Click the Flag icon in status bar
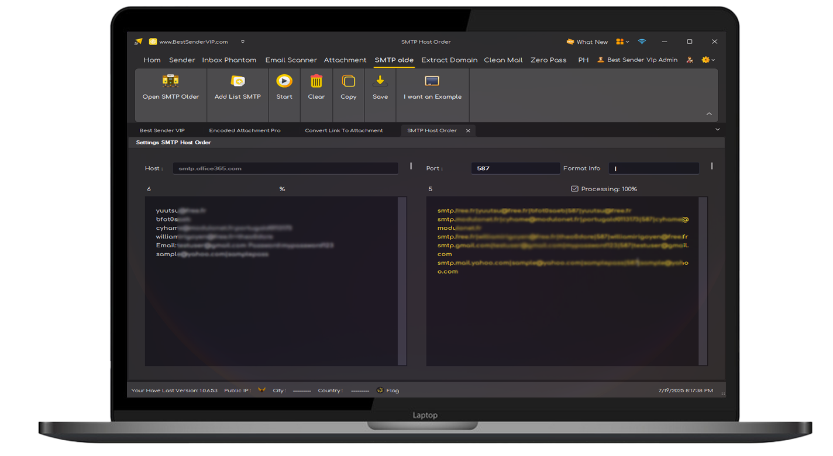The height and width of the screenshot is (456, 833). pyautogui.click(x=380, y=390)
